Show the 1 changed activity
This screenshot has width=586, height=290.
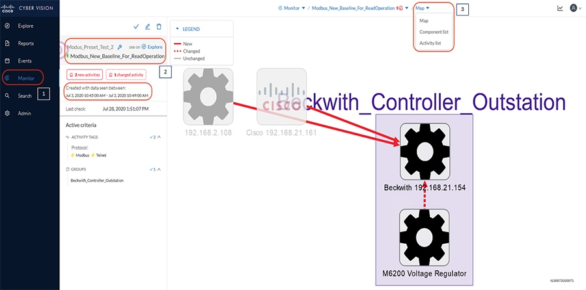[x=126, y=75]
